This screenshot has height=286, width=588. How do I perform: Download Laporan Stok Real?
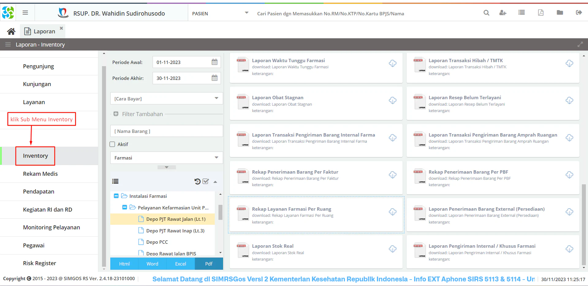(393, 249)
